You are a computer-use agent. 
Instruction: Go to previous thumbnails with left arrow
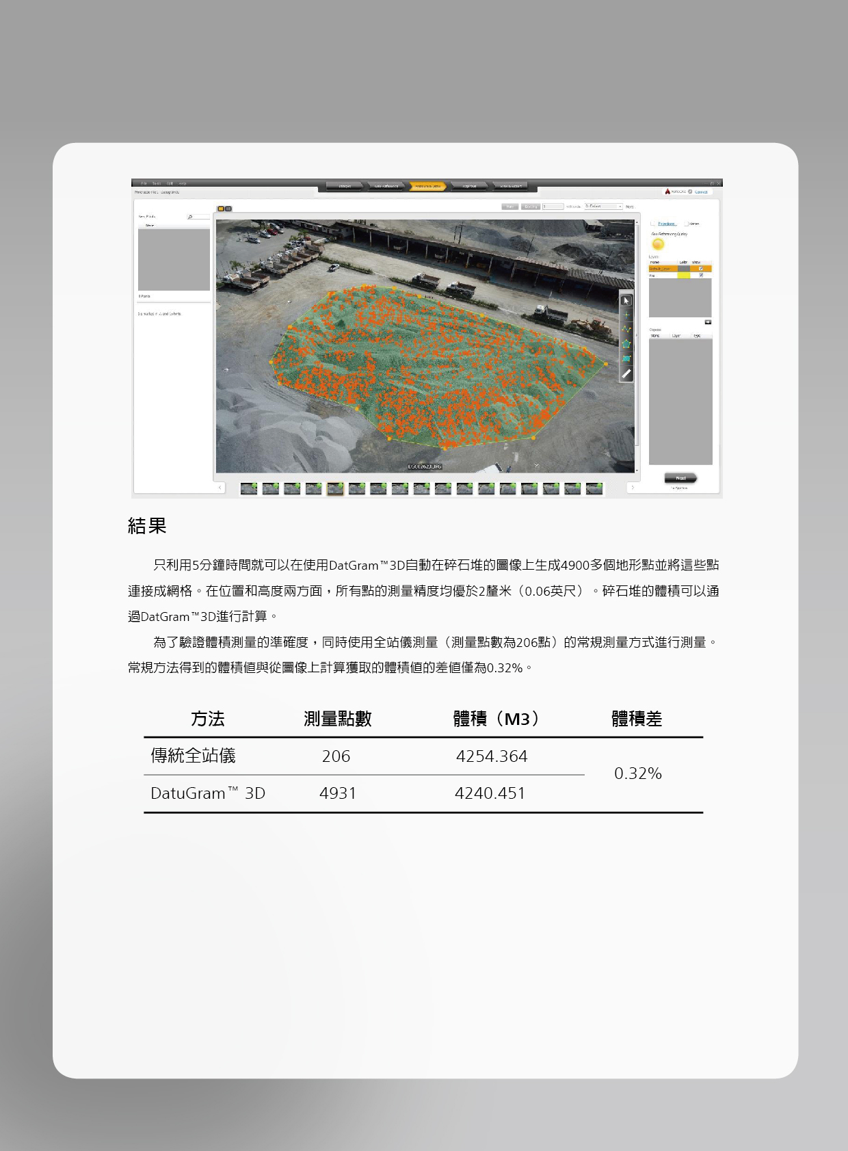coord(220,488)
